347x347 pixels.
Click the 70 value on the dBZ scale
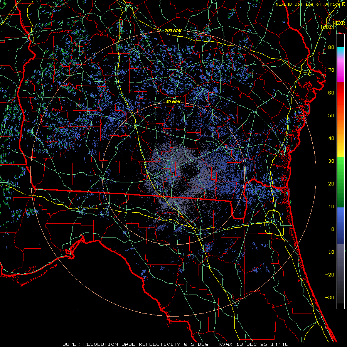click(x=331, y=70)
